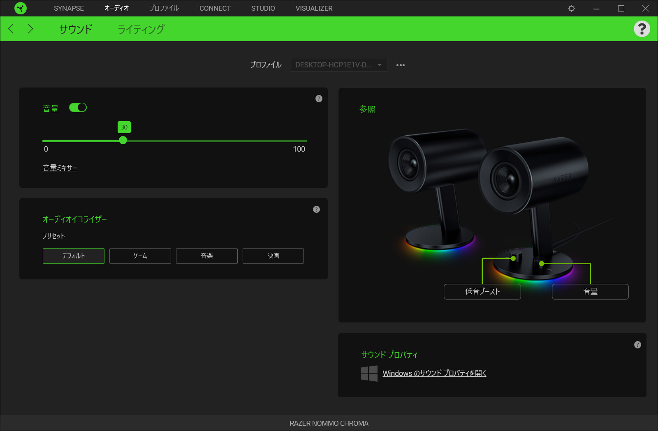
Task: Select the 映画 equalizer preset
Action: click(273, 256)
